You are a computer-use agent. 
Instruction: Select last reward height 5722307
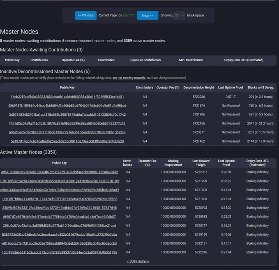click(x=201, y=172)
